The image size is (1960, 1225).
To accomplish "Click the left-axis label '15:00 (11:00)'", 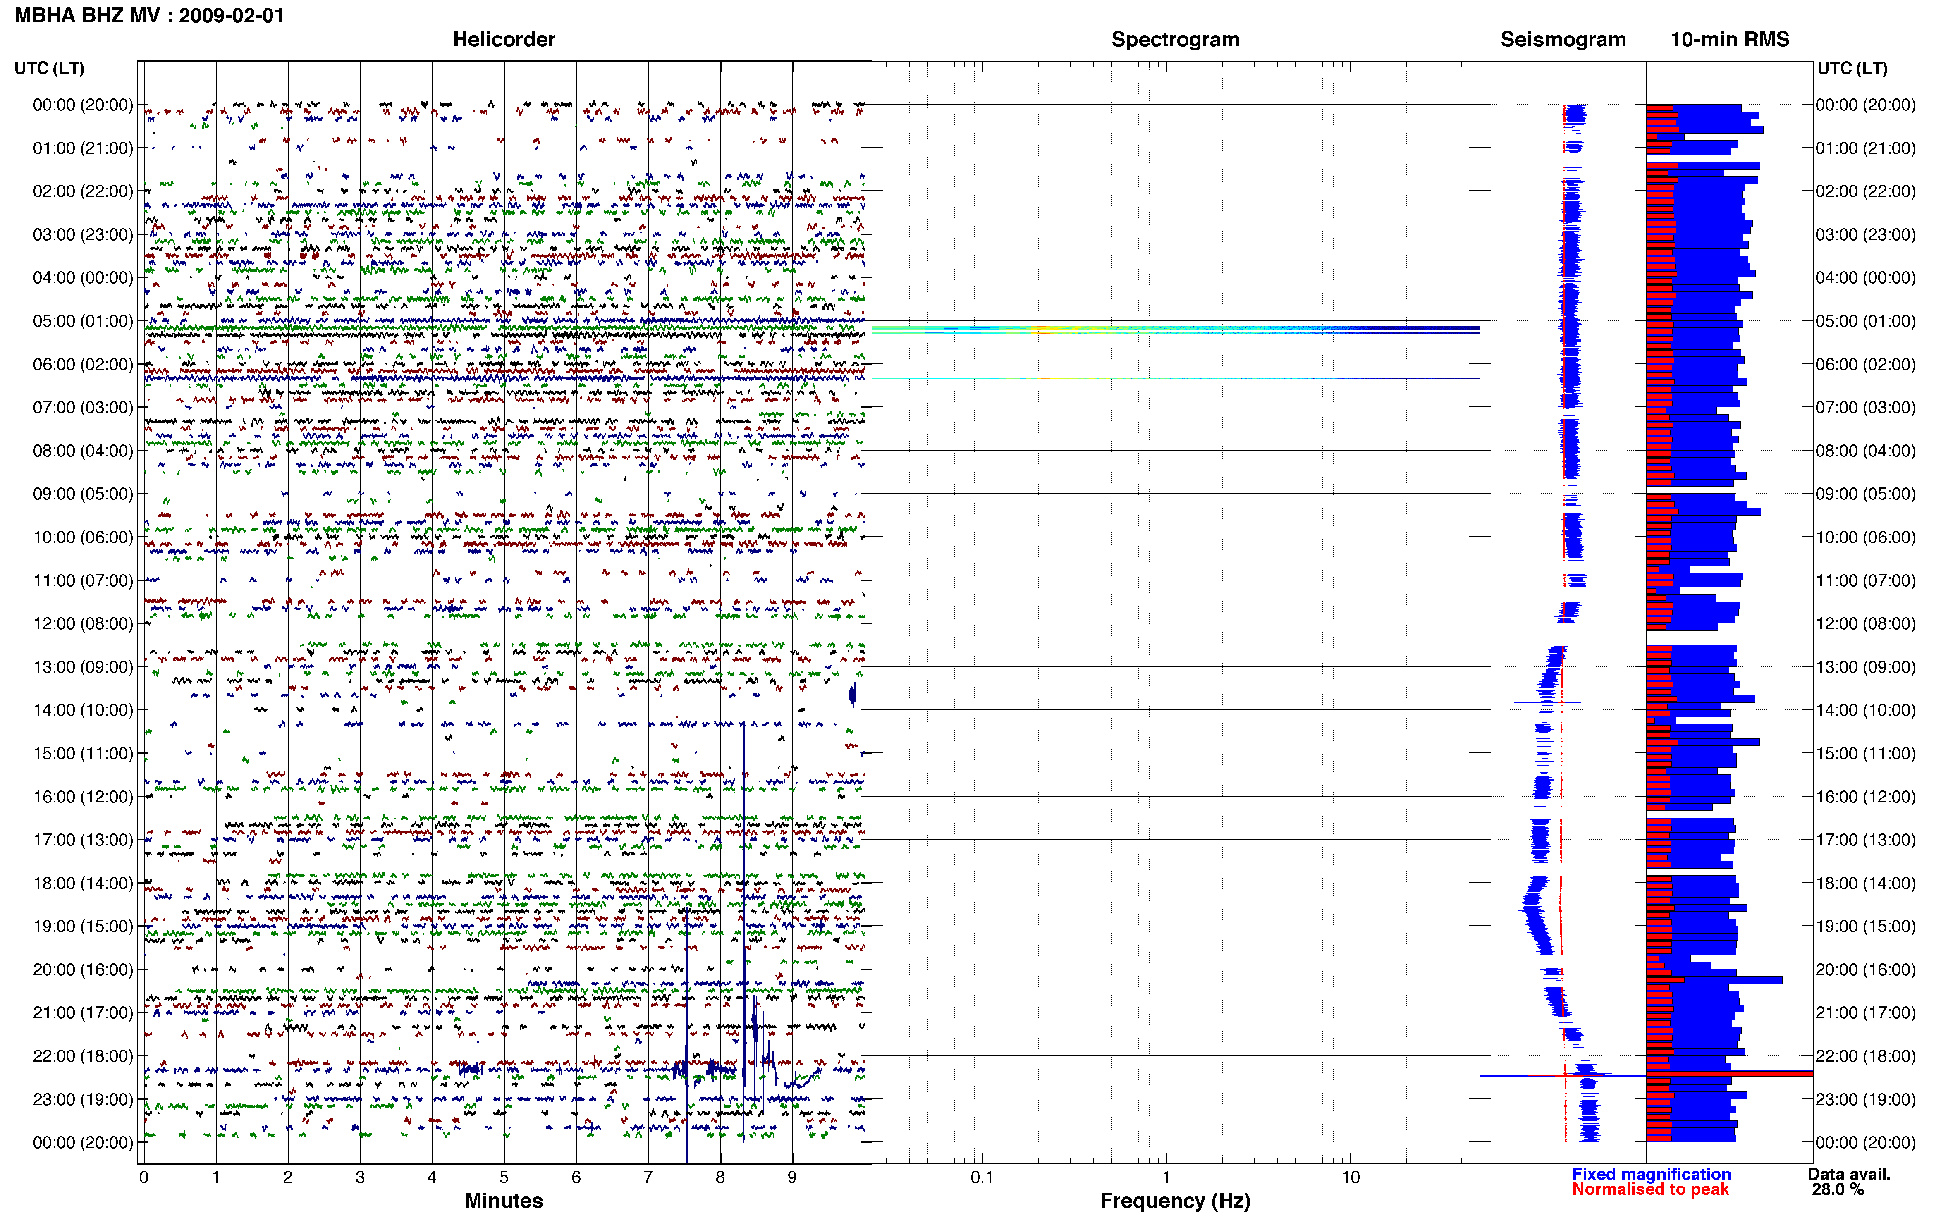I will pyautogui.click(x=83, y=753).
